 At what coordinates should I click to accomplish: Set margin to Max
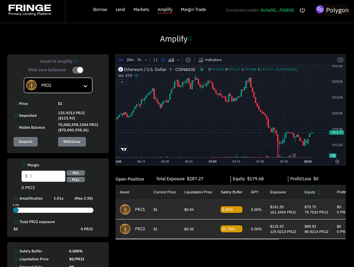coord(76,180)
